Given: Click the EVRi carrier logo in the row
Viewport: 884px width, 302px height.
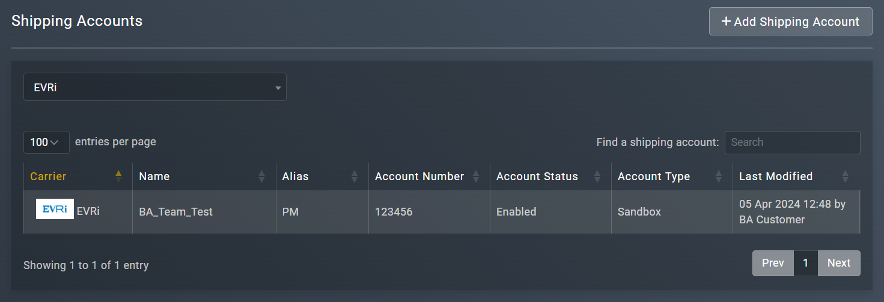Looking at the screenshot, I should click(55, 209).
